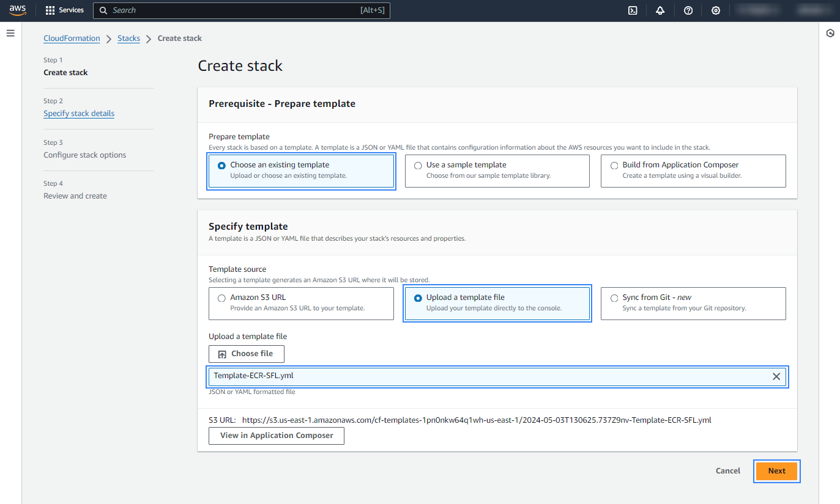Go to CloudFormation breadcrumb link
Viewport: 840px width, 504px height.
[72, 38]
